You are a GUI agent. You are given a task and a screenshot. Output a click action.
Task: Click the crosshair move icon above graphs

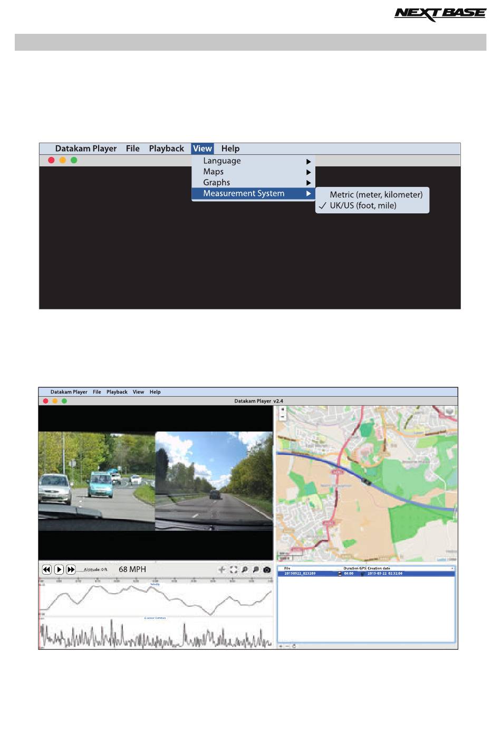222,569
